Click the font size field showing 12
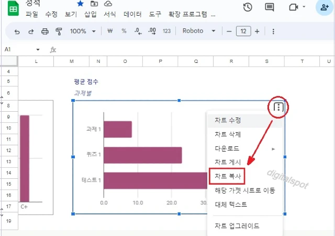Image resolution: width=335 pixels, height=236 pixels. pyautogui.click(x=243, y=31)
